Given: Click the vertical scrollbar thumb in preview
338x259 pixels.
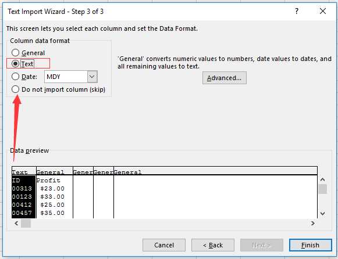Looking at the screenshot, I should point(322,189).
